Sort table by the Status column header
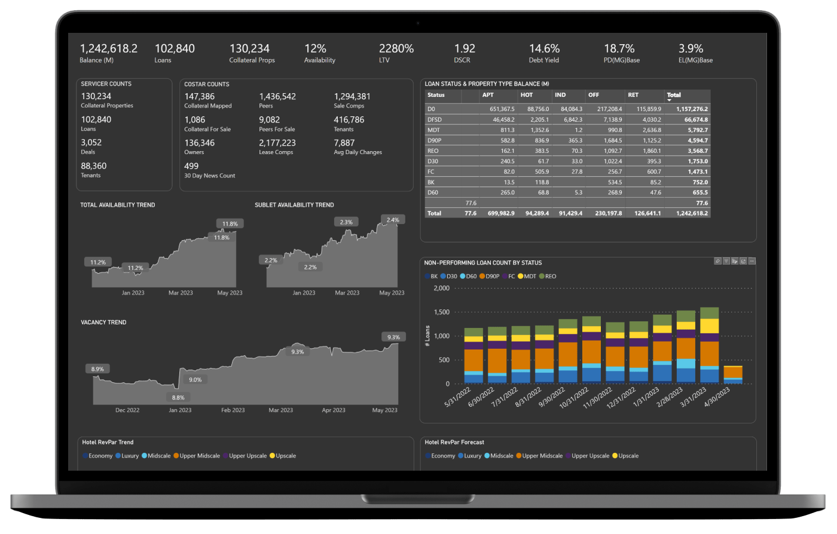Image resolution: width=837 pixels, height=534 pixels. (x=436, y=95)
